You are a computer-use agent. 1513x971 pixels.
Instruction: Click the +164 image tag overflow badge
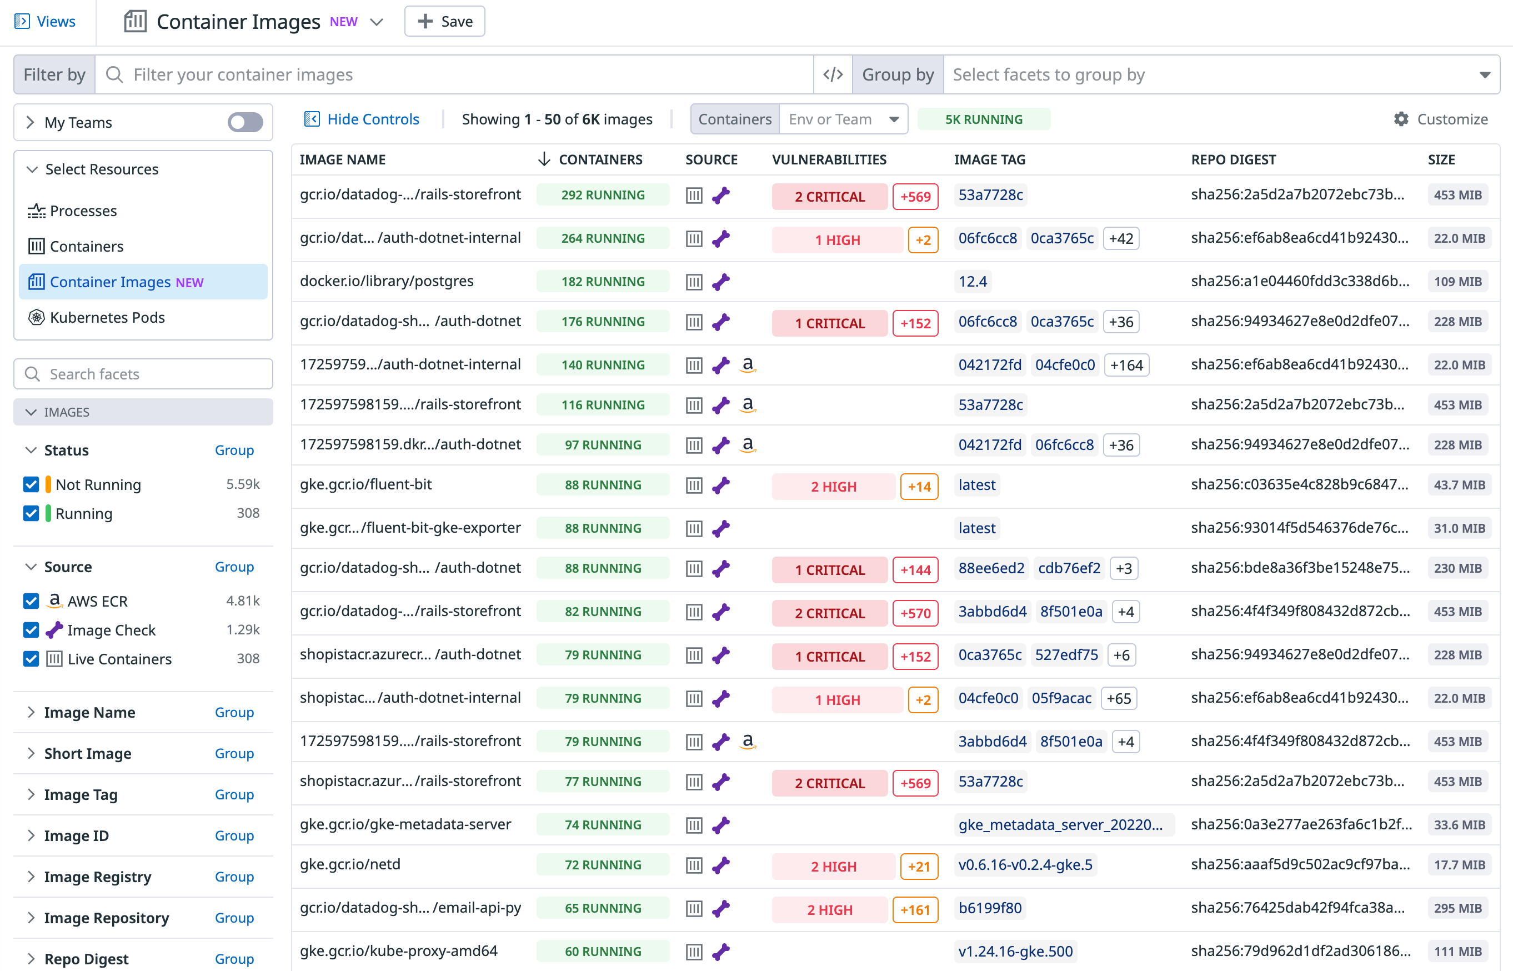click(1126, 365)
